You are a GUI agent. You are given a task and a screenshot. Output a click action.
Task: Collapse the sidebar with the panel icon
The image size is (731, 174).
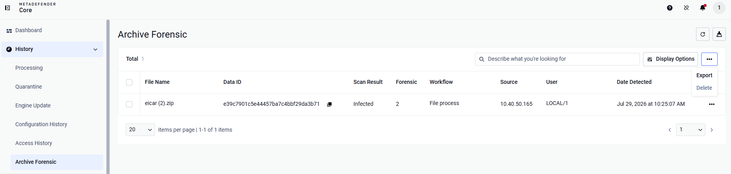click(7, 8)
